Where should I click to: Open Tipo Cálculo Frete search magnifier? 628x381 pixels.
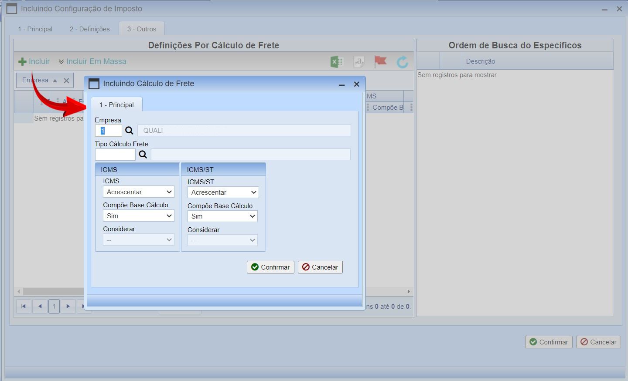point(143,155)
